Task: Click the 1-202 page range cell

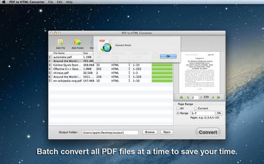Action: (137, 69)
